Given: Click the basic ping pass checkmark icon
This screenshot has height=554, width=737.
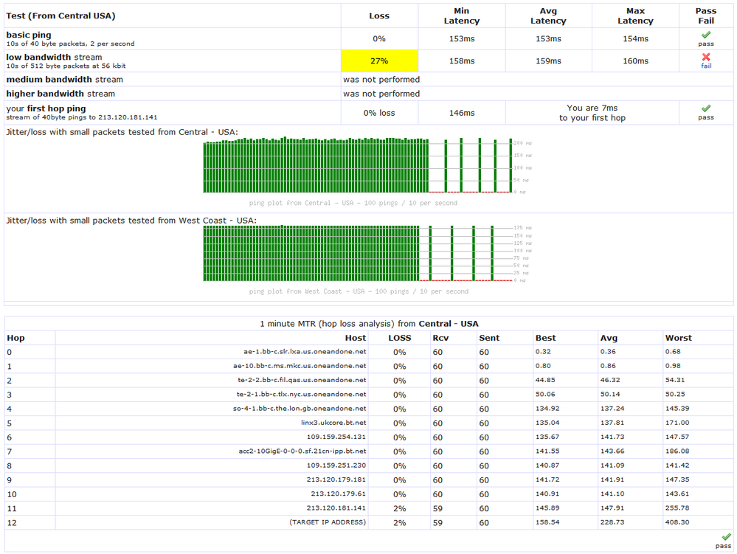Looking at the screenshot, I should pyautogui.click(x=706, y=35).
